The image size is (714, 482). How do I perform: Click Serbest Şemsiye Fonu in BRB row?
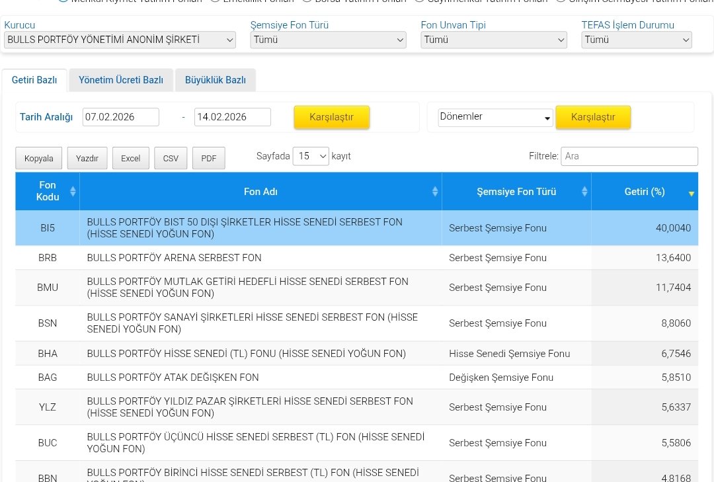(x=498, y=258)
